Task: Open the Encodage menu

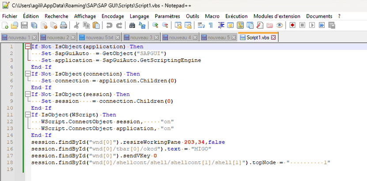Action: pyautogui.click(x=113, y=16)
